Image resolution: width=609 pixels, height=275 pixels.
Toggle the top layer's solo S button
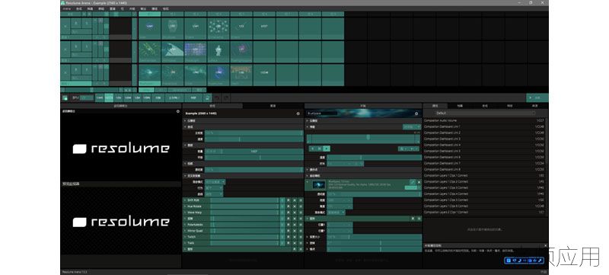tap(87, 23)
